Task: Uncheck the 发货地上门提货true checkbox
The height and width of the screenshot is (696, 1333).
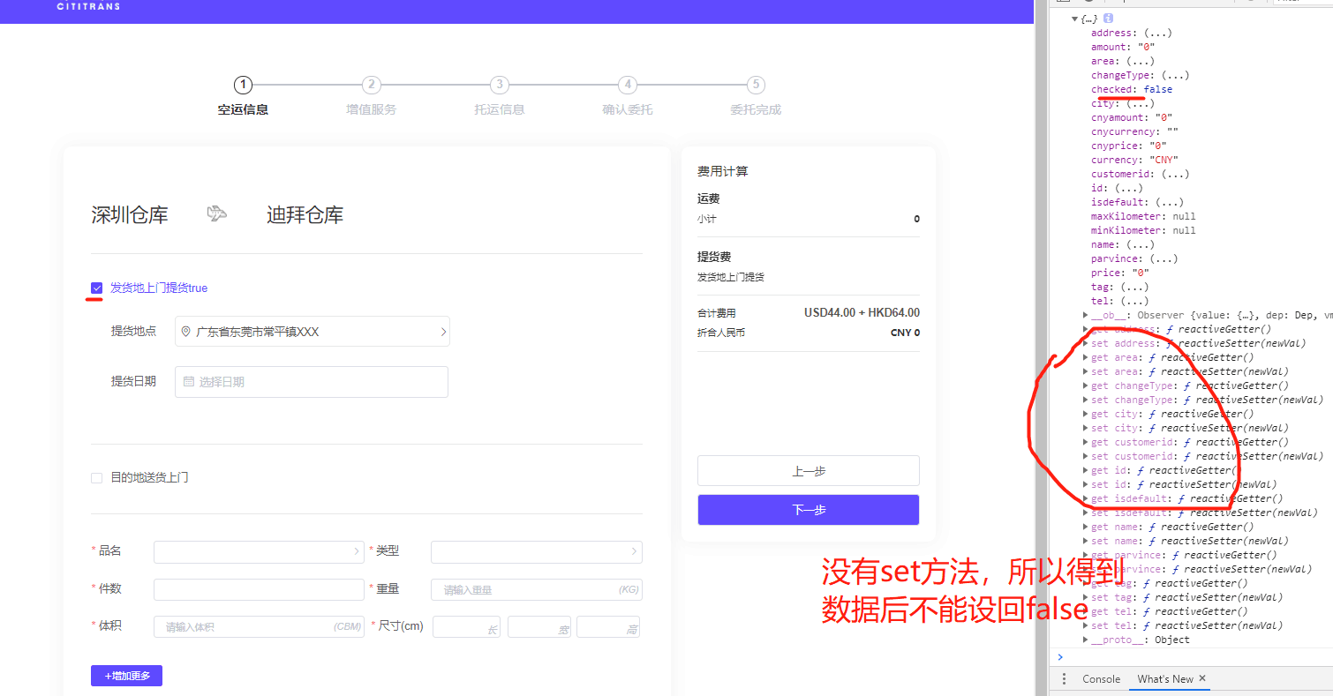Action: tap(96, 288)
